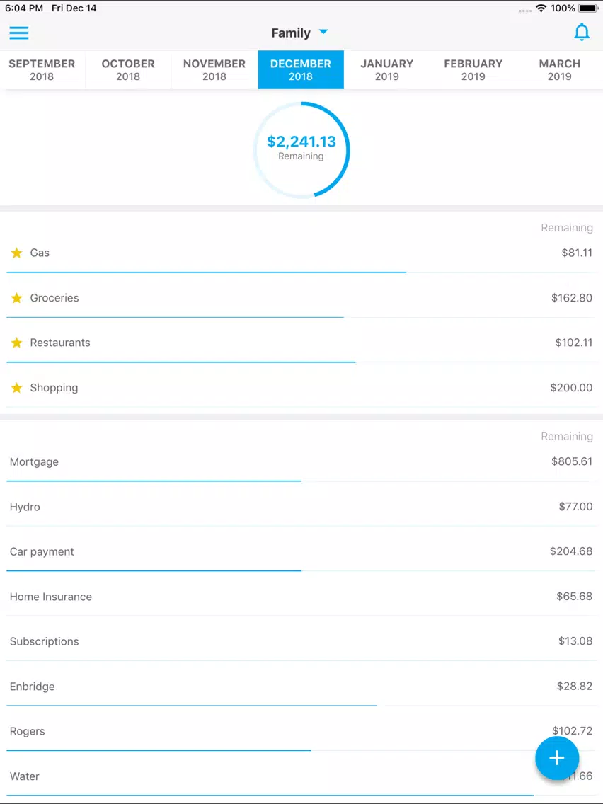Click the $2,241.13 remaining progress ring

301,149
